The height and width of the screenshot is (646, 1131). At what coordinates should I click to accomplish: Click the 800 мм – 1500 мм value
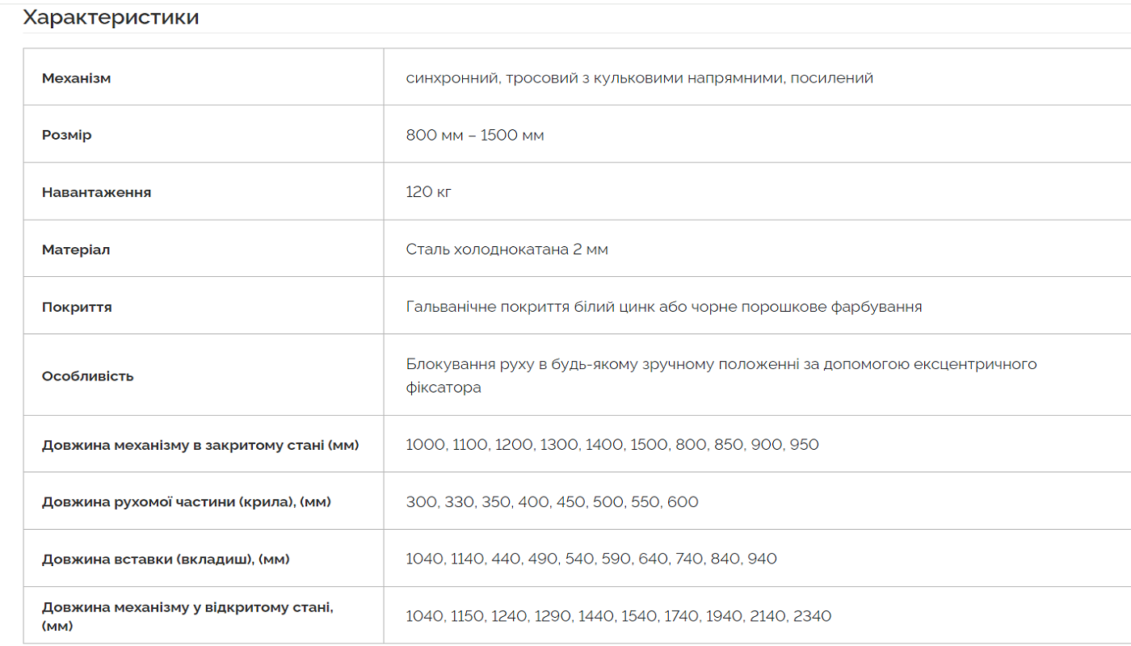point(475,135)
